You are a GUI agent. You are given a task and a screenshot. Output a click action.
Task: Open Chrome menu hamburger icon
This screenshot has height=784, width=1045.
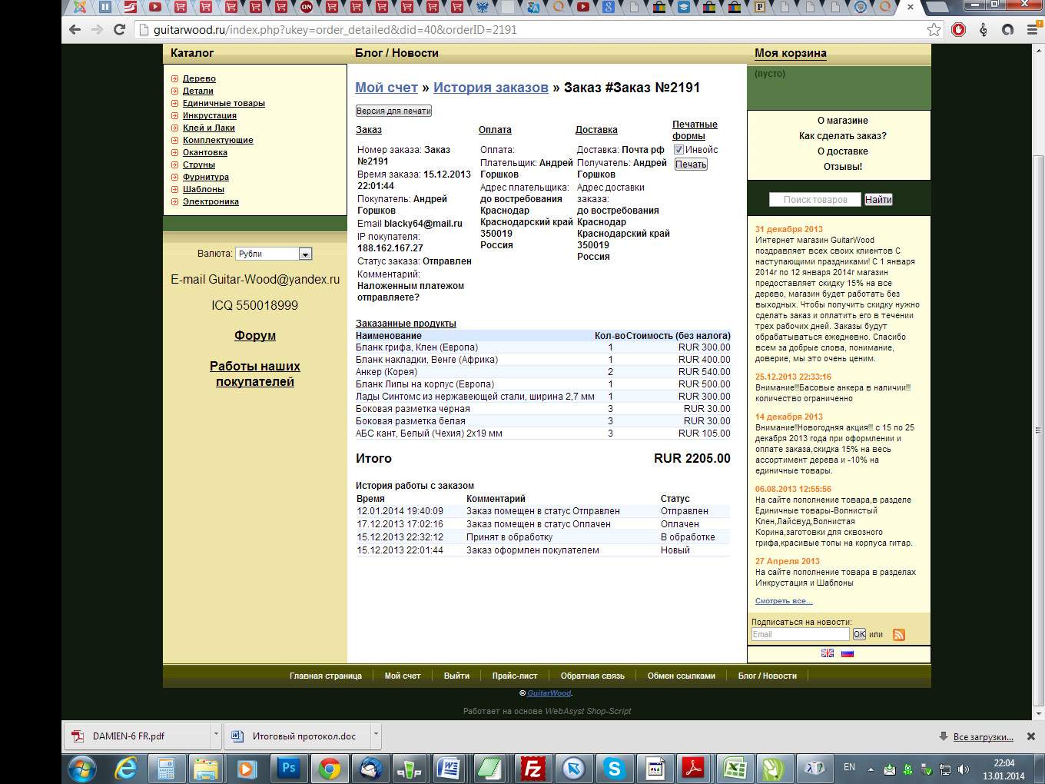click(x=1032, y=30)
